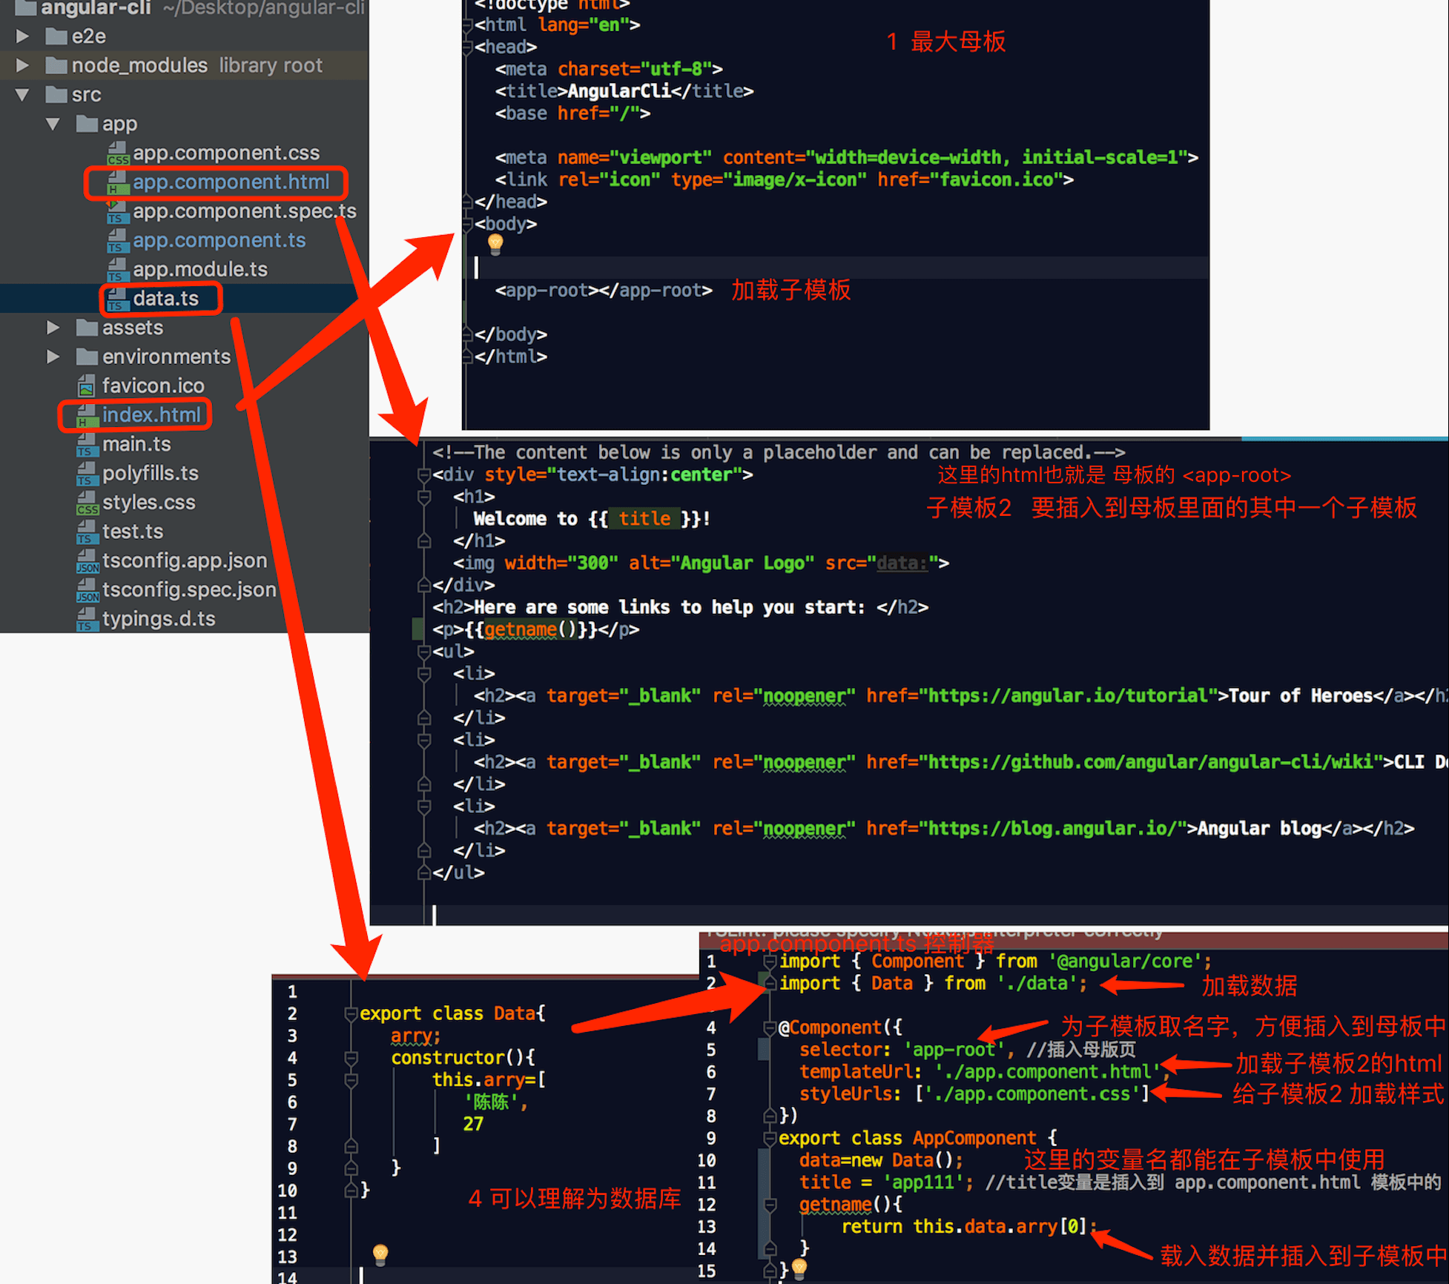Click the {{ title }} binding in template
The width and height of the screenshot is (1449, 1284).
[643, 519]
